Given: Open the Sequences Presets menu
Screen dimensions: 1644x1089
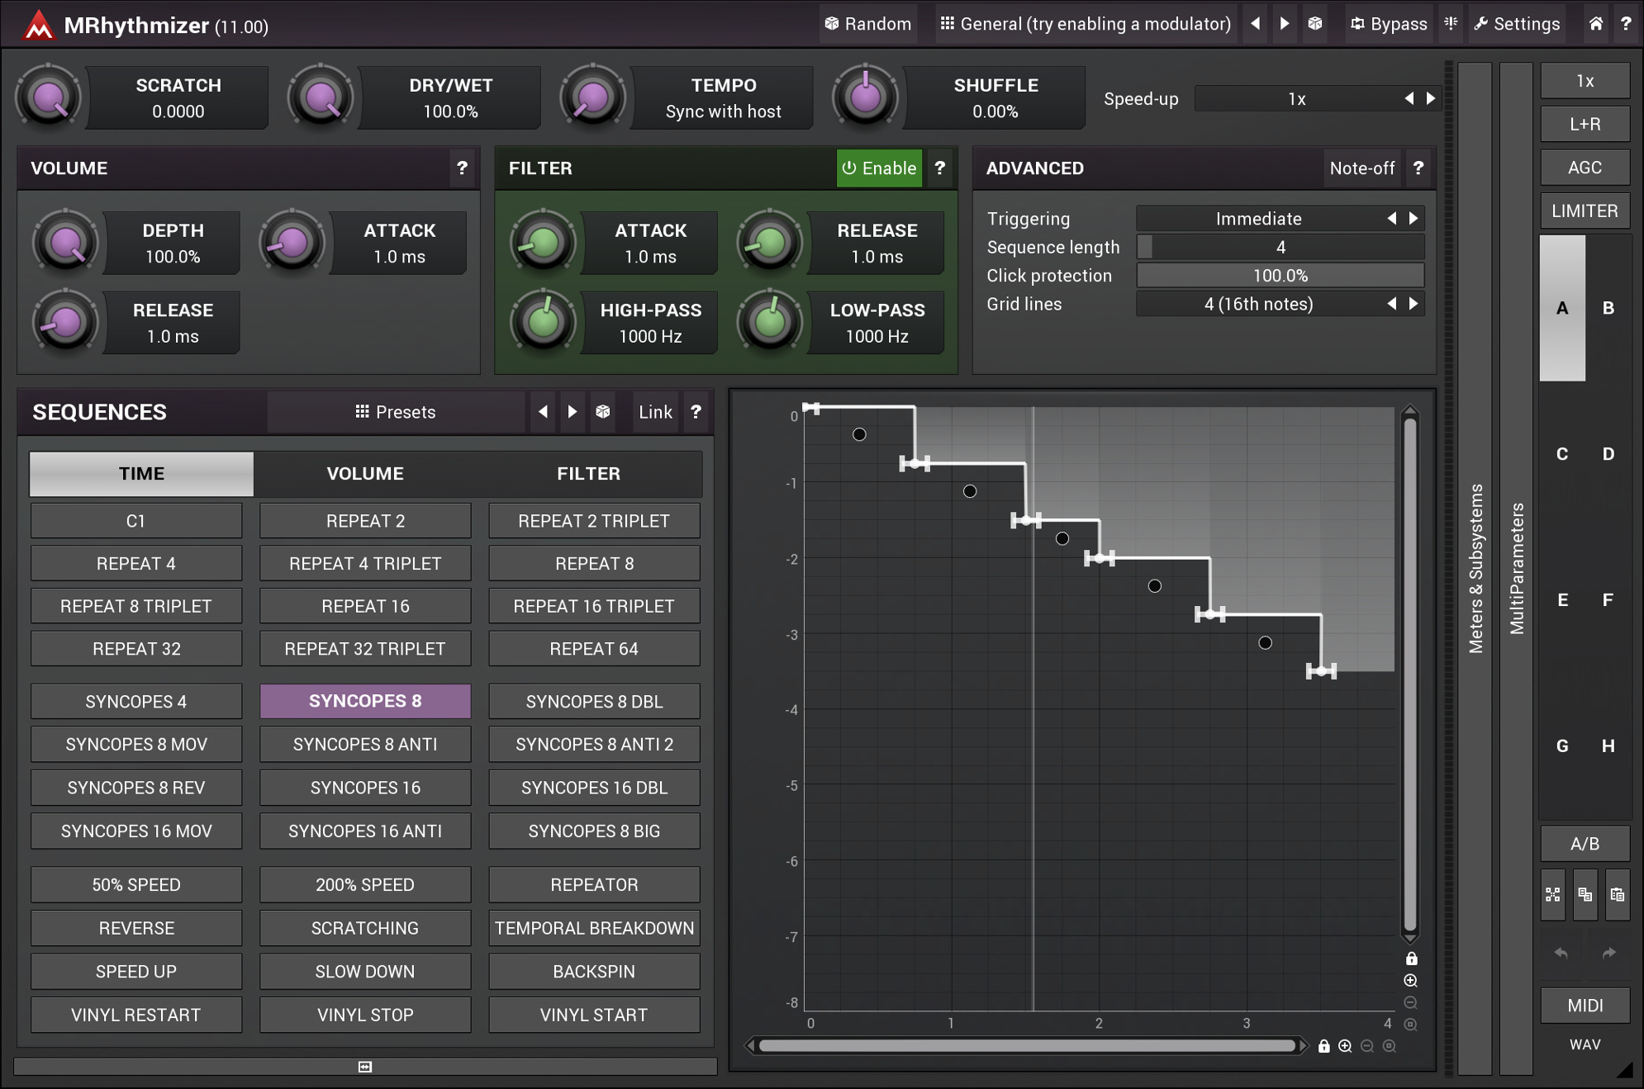Looking at the screenshot, I should coord(396,411).
